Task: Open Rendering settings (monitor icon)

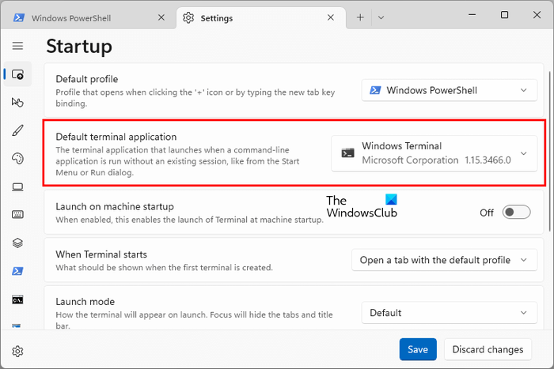Action: click(x=17, y=186)
